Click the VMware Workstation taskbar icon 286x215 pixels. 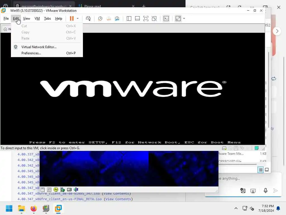pos(58,208)
